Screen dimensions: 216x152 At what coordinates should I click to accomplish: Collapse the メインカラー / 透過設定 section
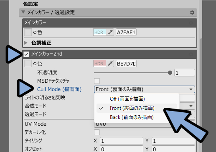(x=23, y=12)
